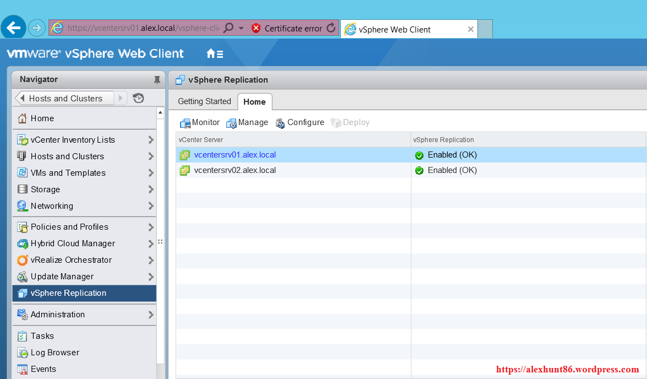Click the Monitor toolbar icon

pyautogui.click(x=186, y=123)
